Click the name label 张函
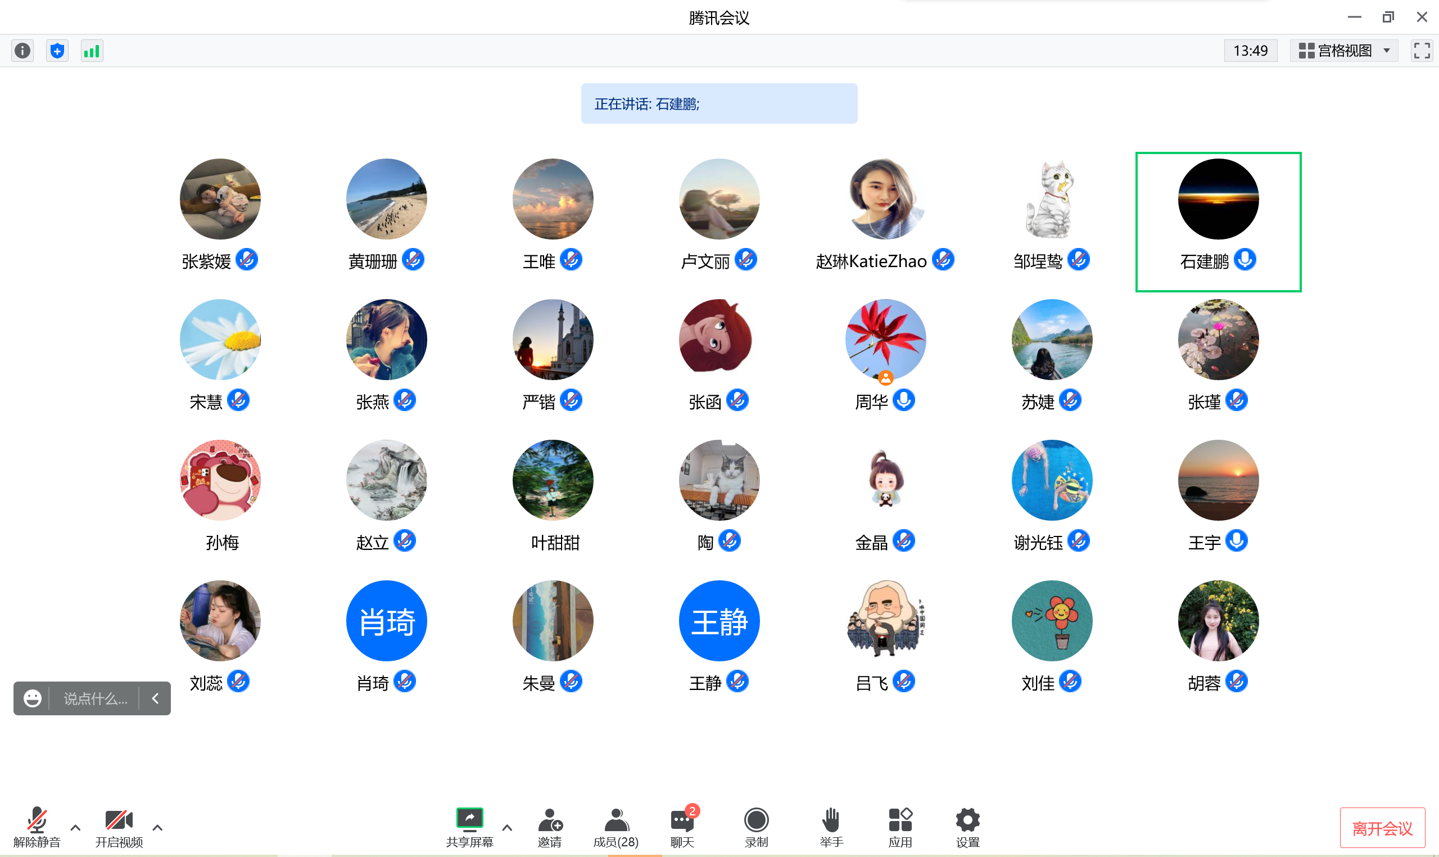The width and height of the screenshot is (1439, 857). pyautogui.click(x=705, y=402)
